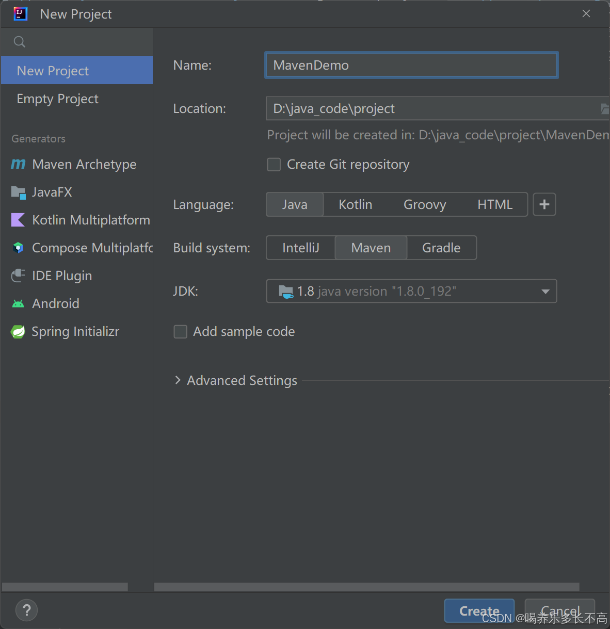Image resolution: width=610 pixels, height=629 pixels.
Task: Click the Name field containing MavenDemo
Action: (x=411, y=65)
